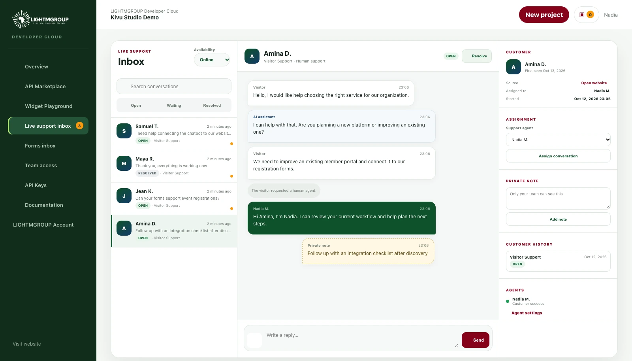Focus the Search conversations field

click(174, 86)
